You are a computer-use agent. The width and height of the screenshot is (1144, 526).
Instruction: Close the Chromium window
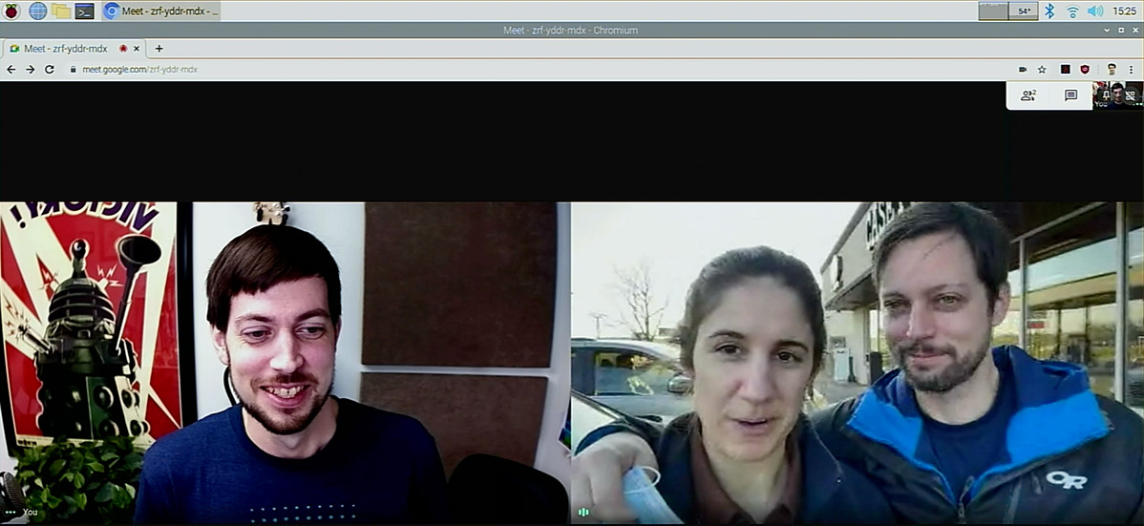click(1135, 31)
